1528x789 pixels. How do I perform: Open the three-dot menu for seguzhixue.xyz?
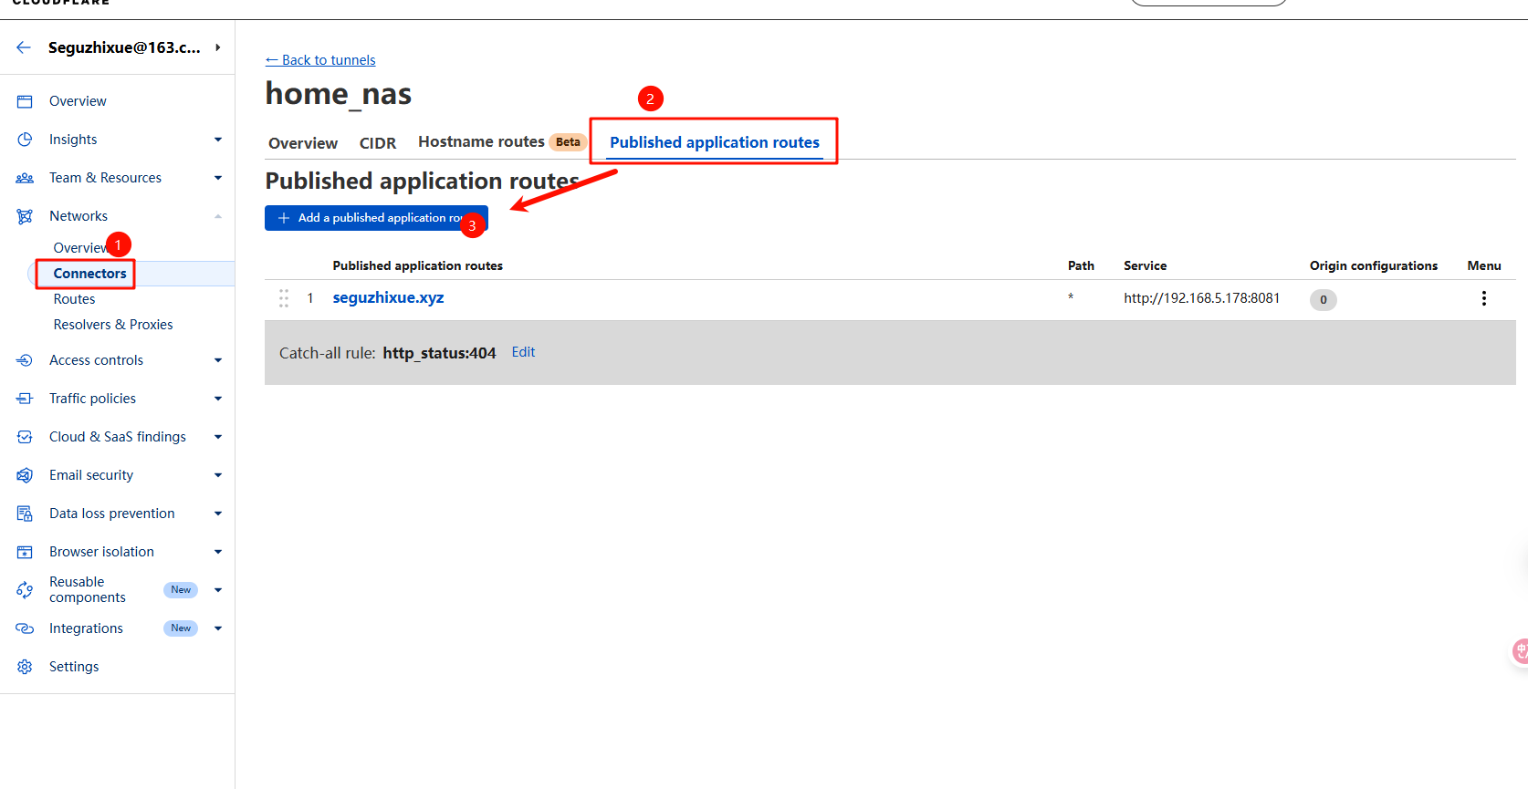1483,298
